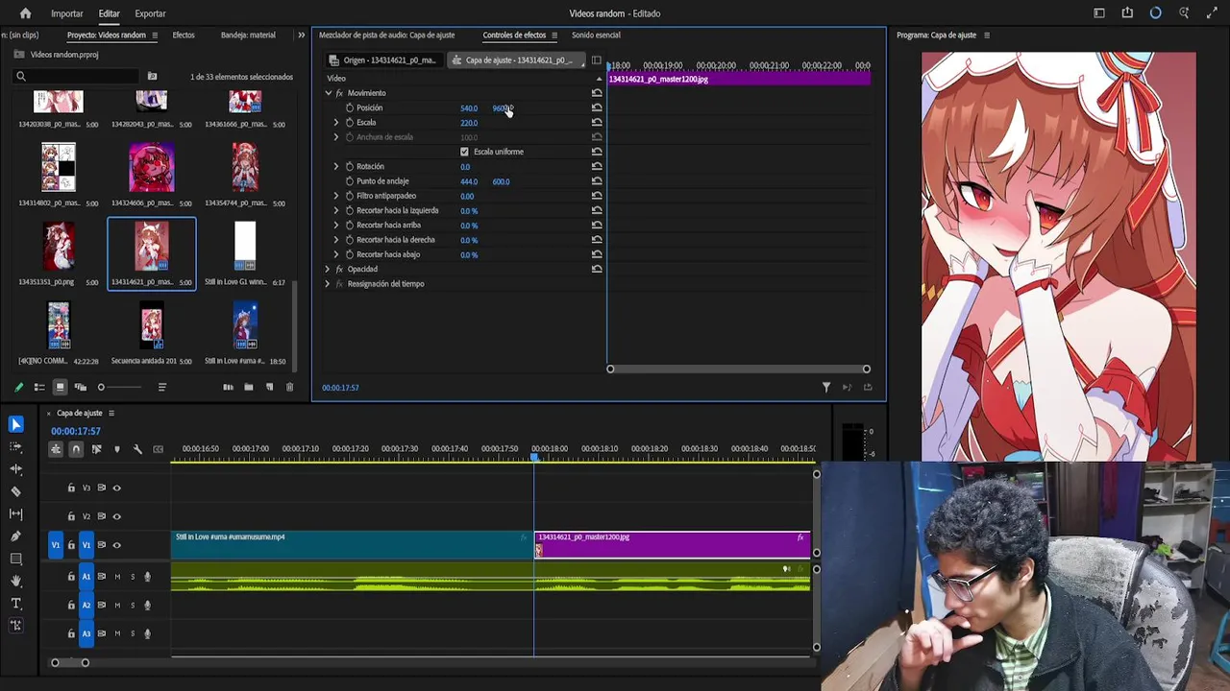Add a marker in the timeline toolbar

point(117,449)
